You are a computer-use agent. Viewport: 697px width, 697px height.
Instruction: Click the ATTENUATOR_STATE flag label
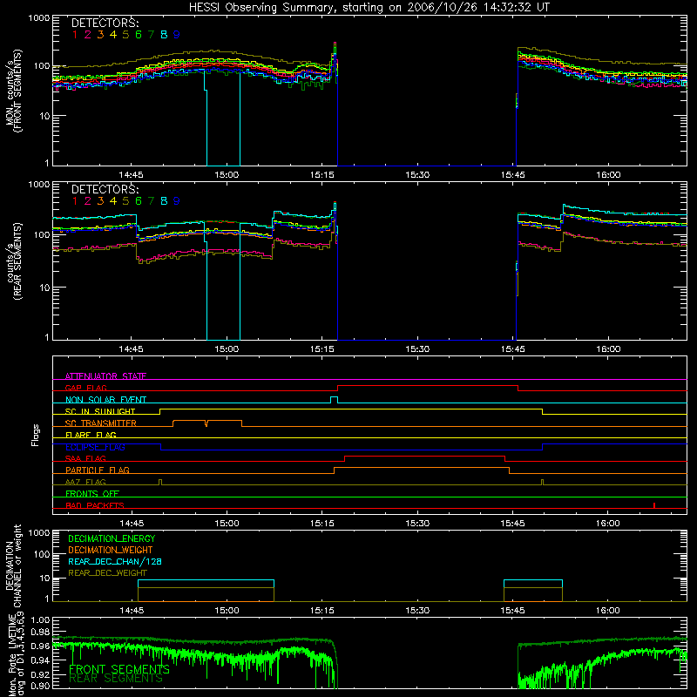coord(105,376)
